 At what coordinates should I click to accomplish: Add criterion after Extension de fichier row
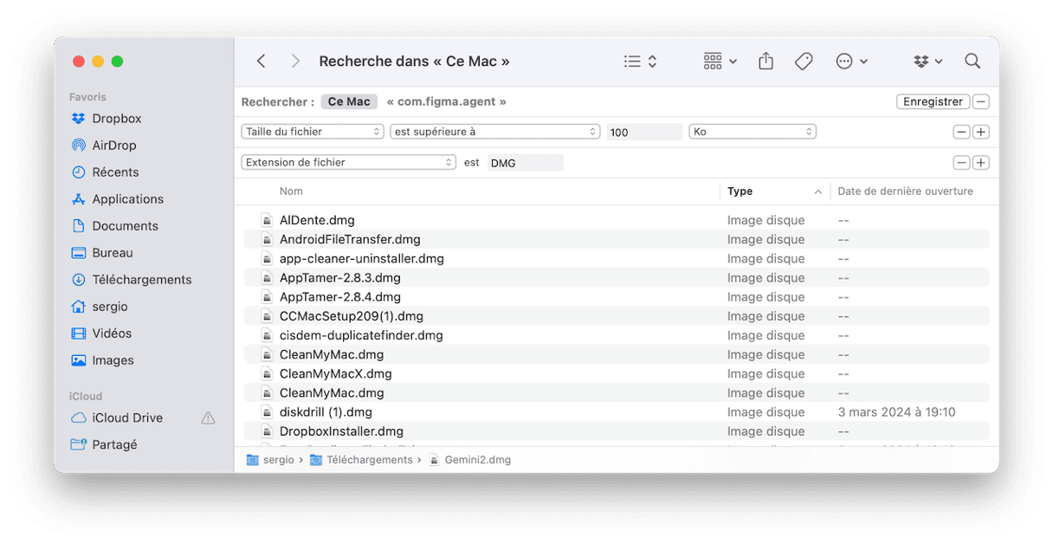click(980, 163)
